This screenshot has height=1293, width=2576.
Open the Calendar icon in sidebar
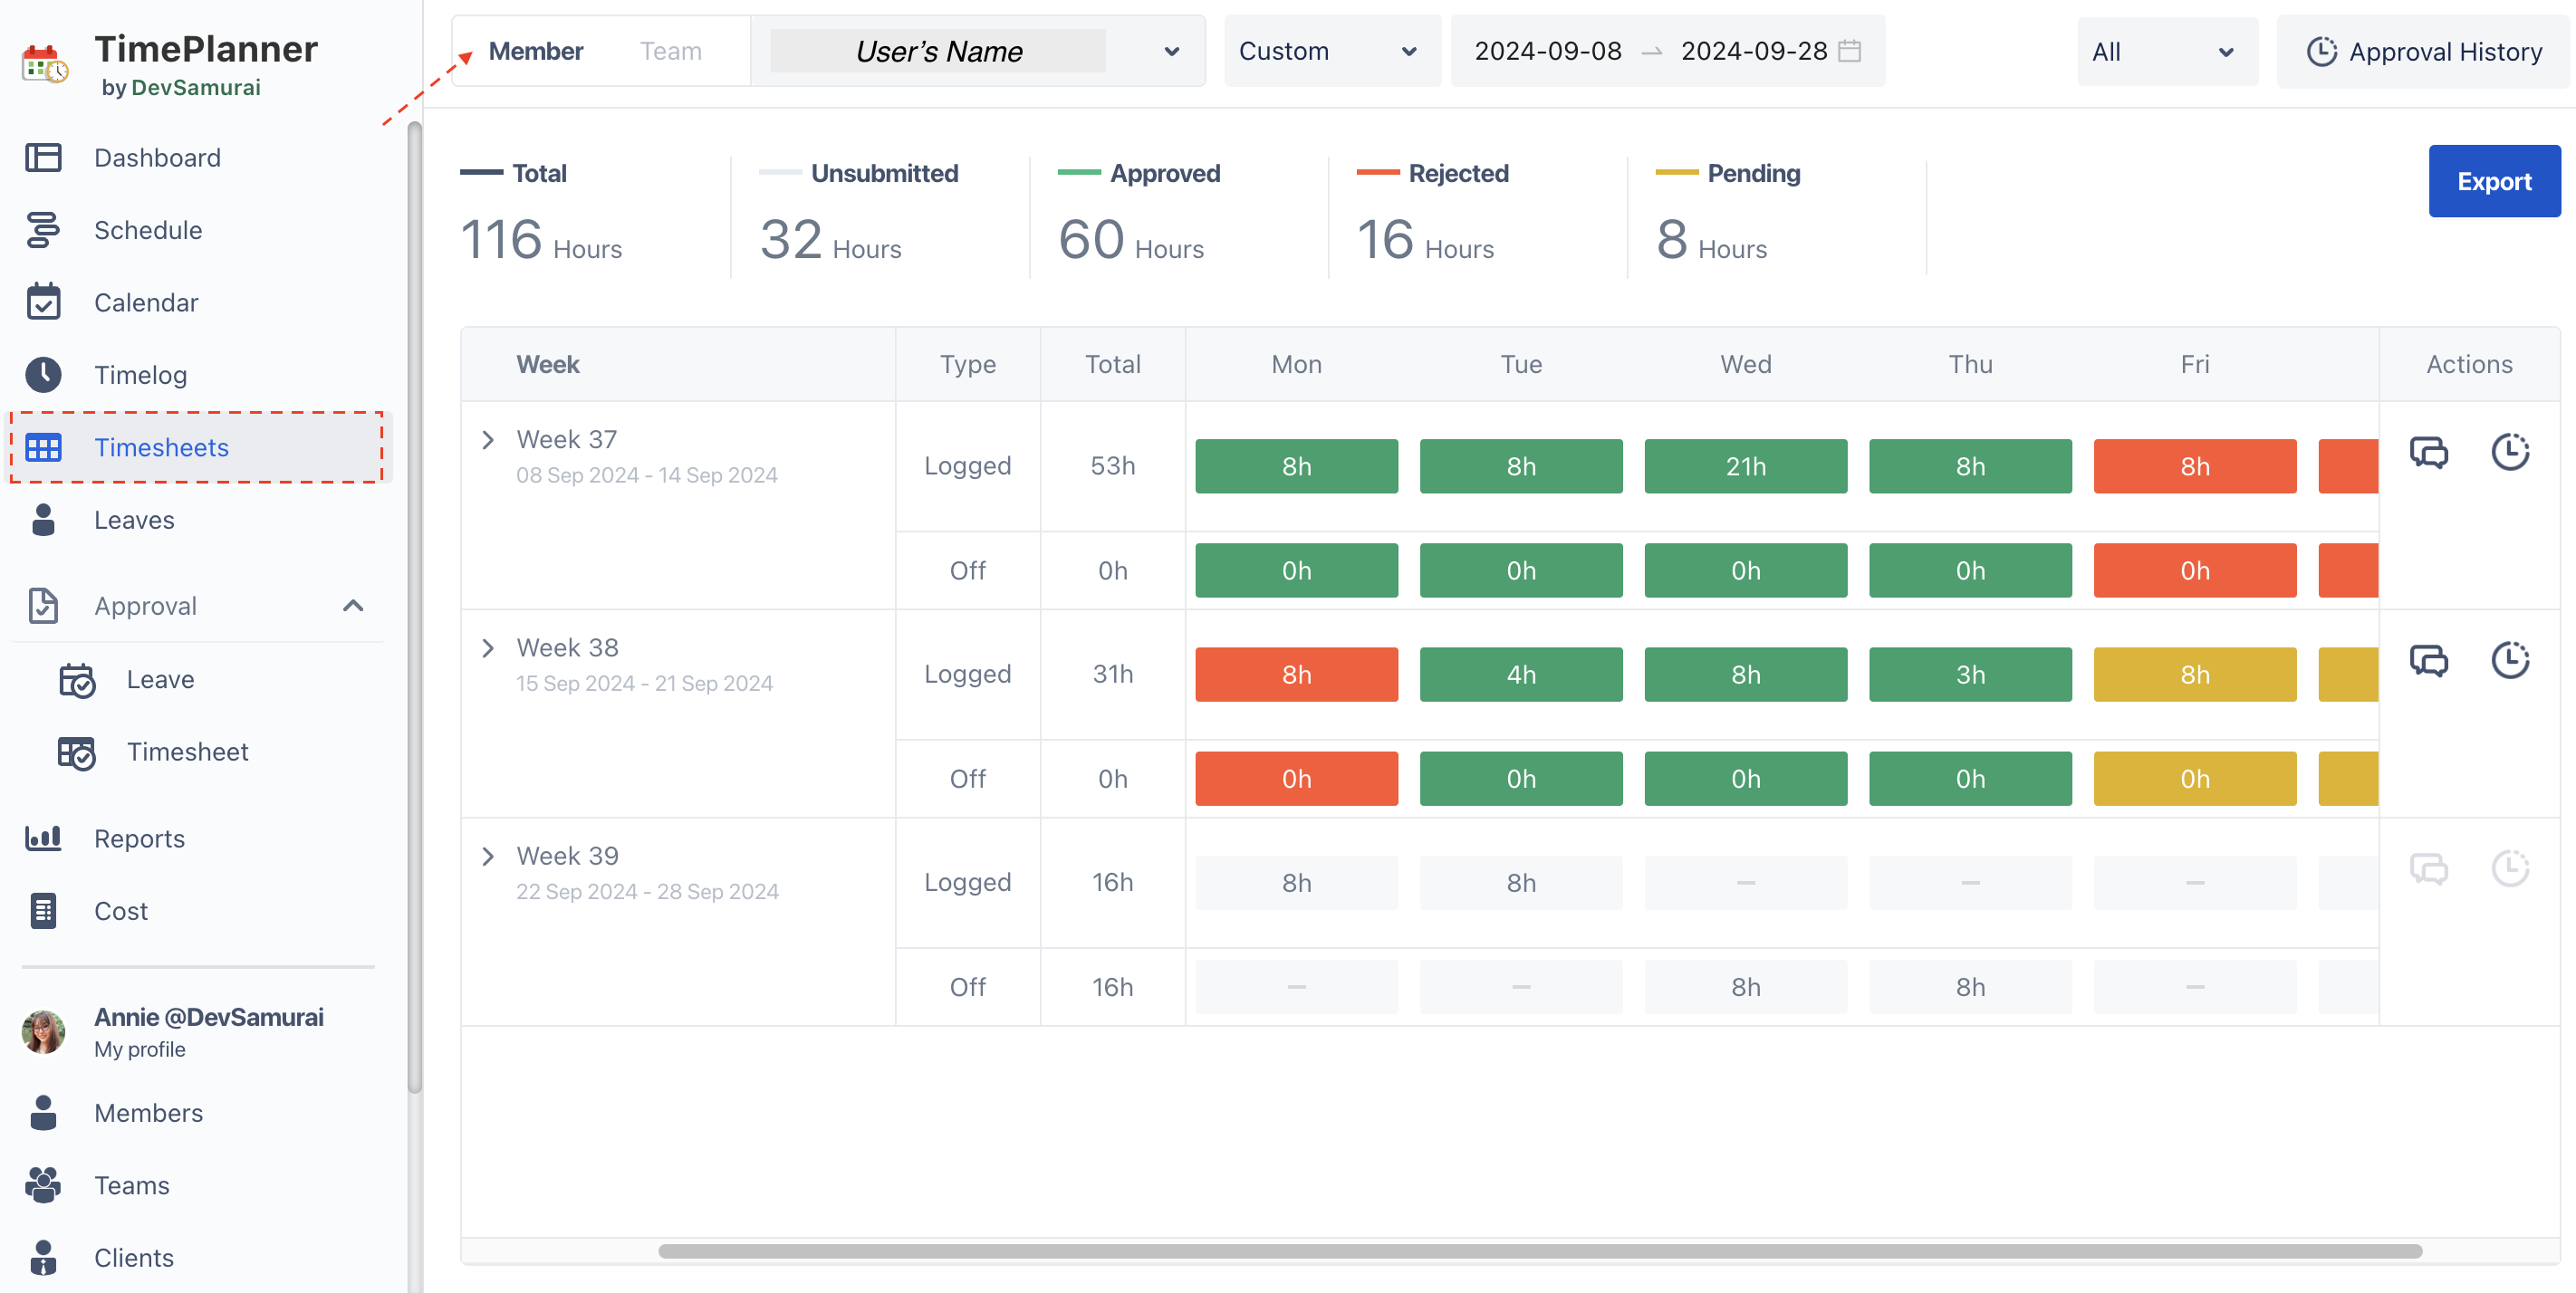coord(43,302)
